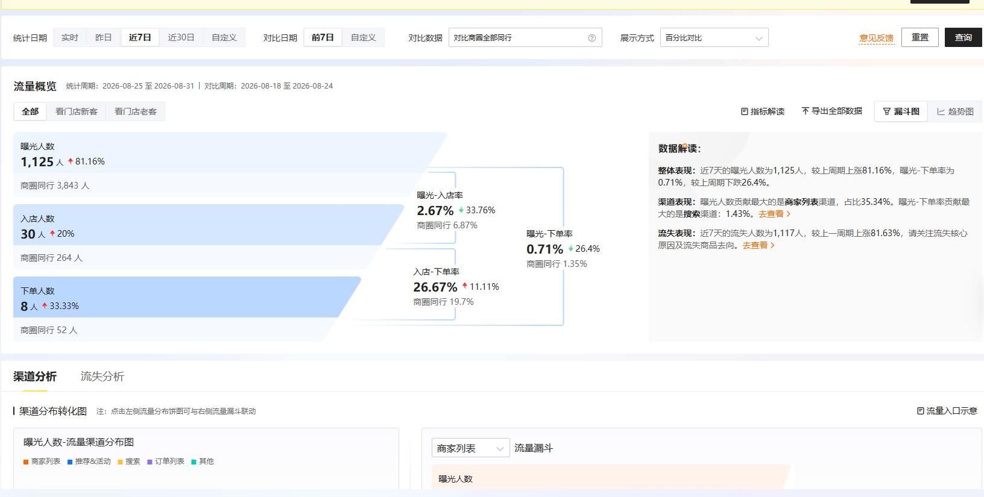Click the line chart icon for 趋势图
This screenshot has width=984, height=497.
[x=941, y=111]
